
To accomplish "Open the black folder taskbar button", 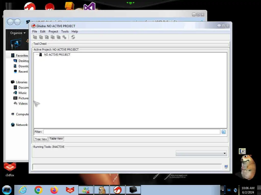I will click(x=133, y=190).
